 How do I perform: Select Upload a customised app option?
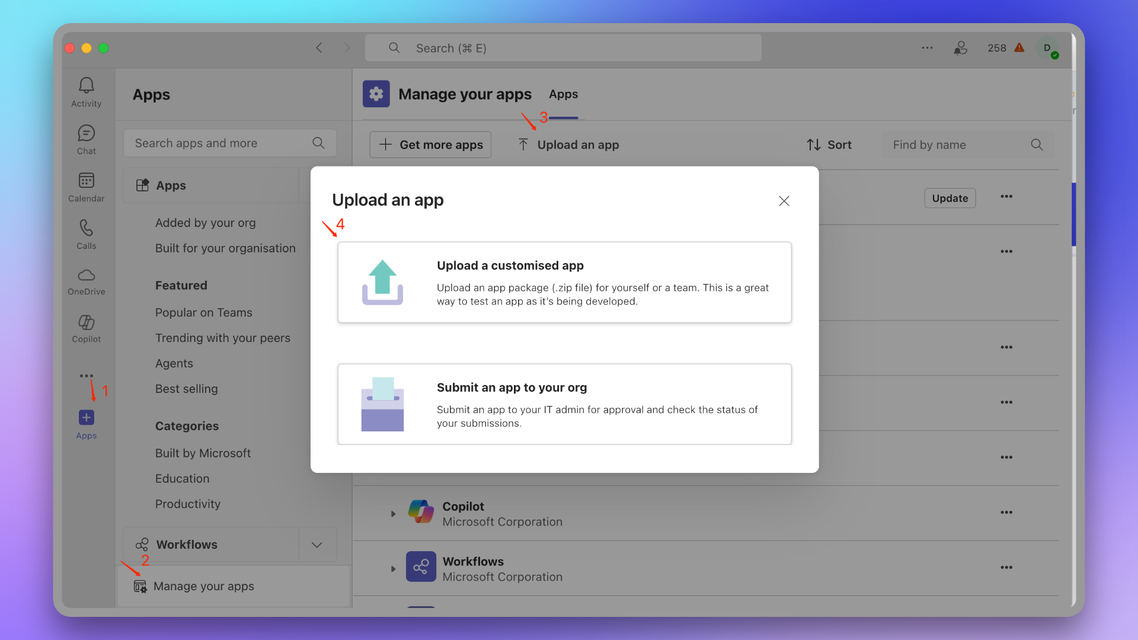(x=564, y=282)
